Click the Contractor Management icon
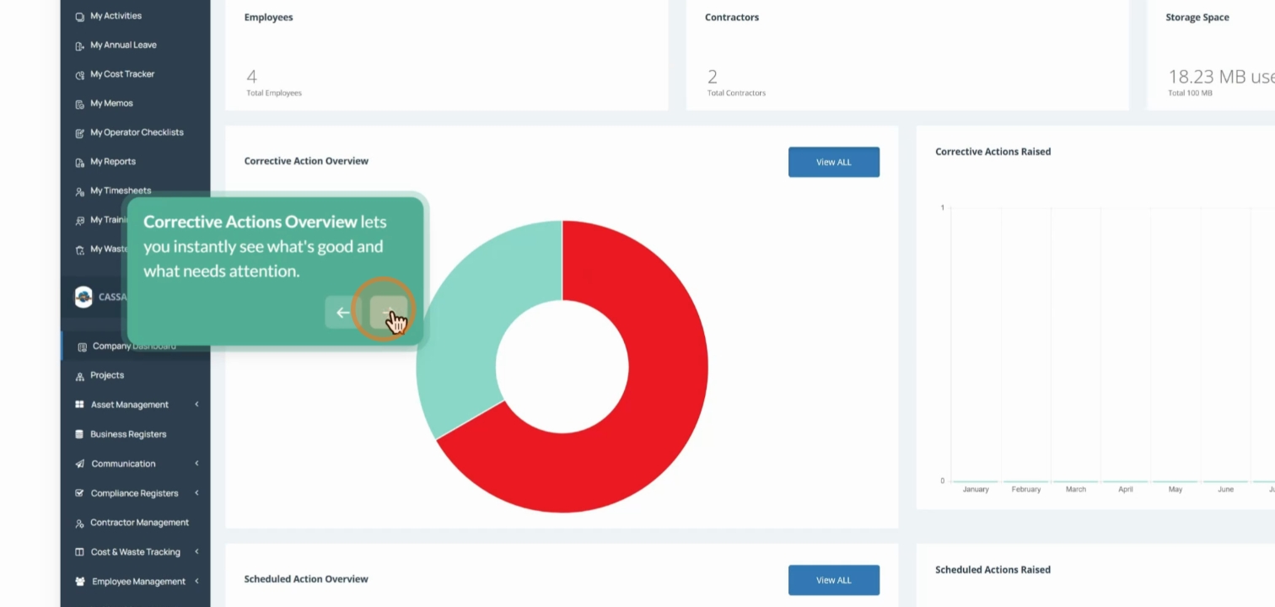 80,523
